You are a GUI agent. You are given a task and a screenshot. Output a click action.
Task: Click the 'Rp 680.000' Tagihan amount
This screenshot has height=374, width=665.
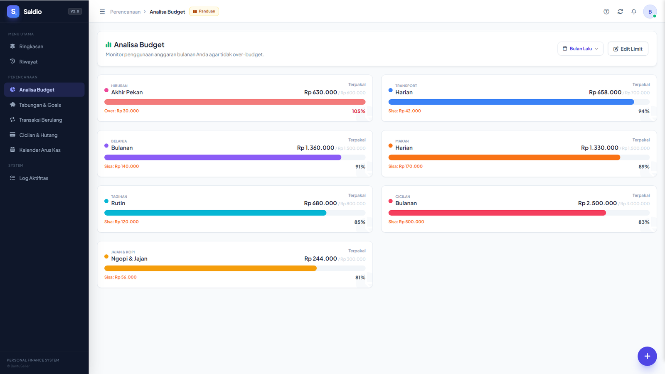coord(320,203)
